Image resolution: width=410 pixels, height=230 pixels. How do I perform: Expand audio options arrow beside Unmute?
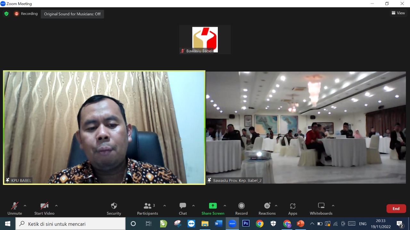coord(25,206)
